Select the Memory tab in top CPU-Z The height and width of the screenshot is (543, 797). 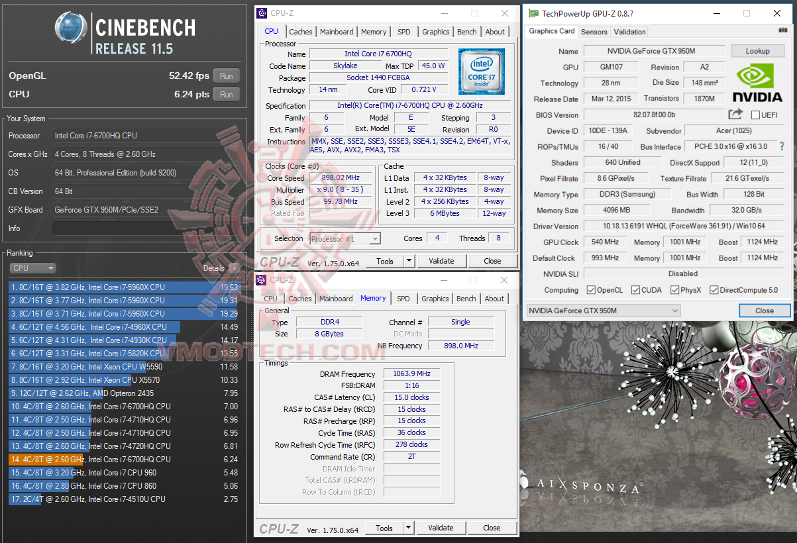tap(374, 32)
